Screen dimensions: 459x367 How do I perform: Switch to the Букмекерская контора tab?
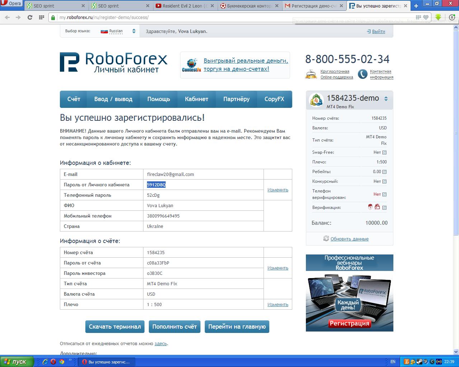point(250,6)
